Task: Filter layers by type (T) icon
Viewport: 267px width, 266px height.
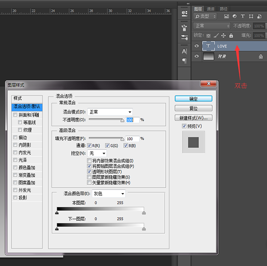Action: 243,16
